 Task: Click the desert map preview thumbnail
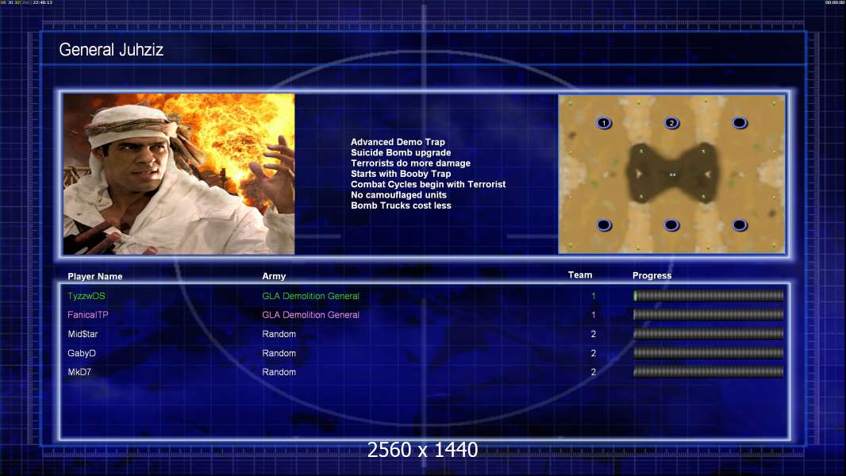pyautogui.click(x=671, y=174)
